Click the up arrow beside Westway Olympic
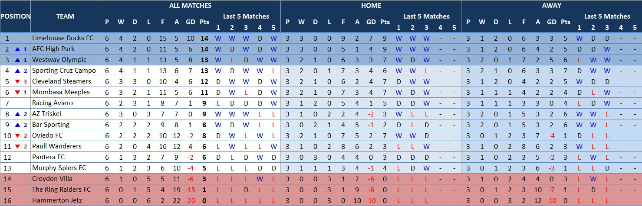The height and width of the screenshot is (206, 642). point(18,60)
